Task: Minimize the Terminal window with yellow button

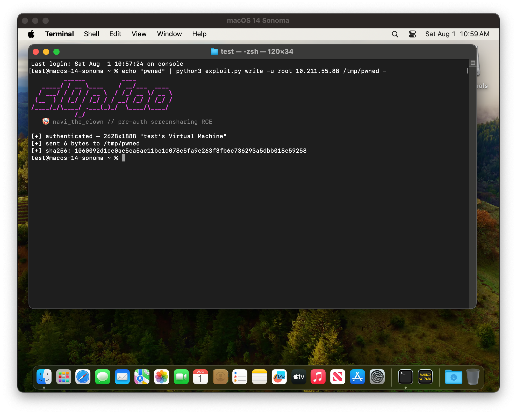Action: pyautogui.click(x=46, y=52)
